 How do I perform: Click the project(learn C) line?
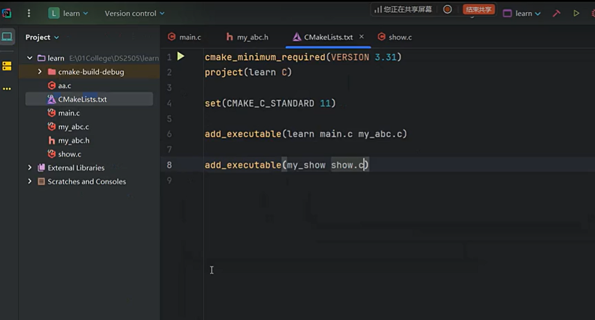click(x=248, y=72)
